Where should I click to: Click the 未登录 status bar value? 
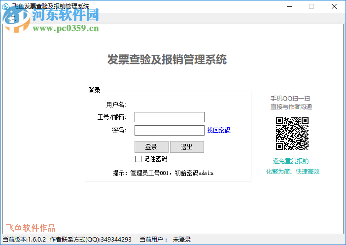181,240
